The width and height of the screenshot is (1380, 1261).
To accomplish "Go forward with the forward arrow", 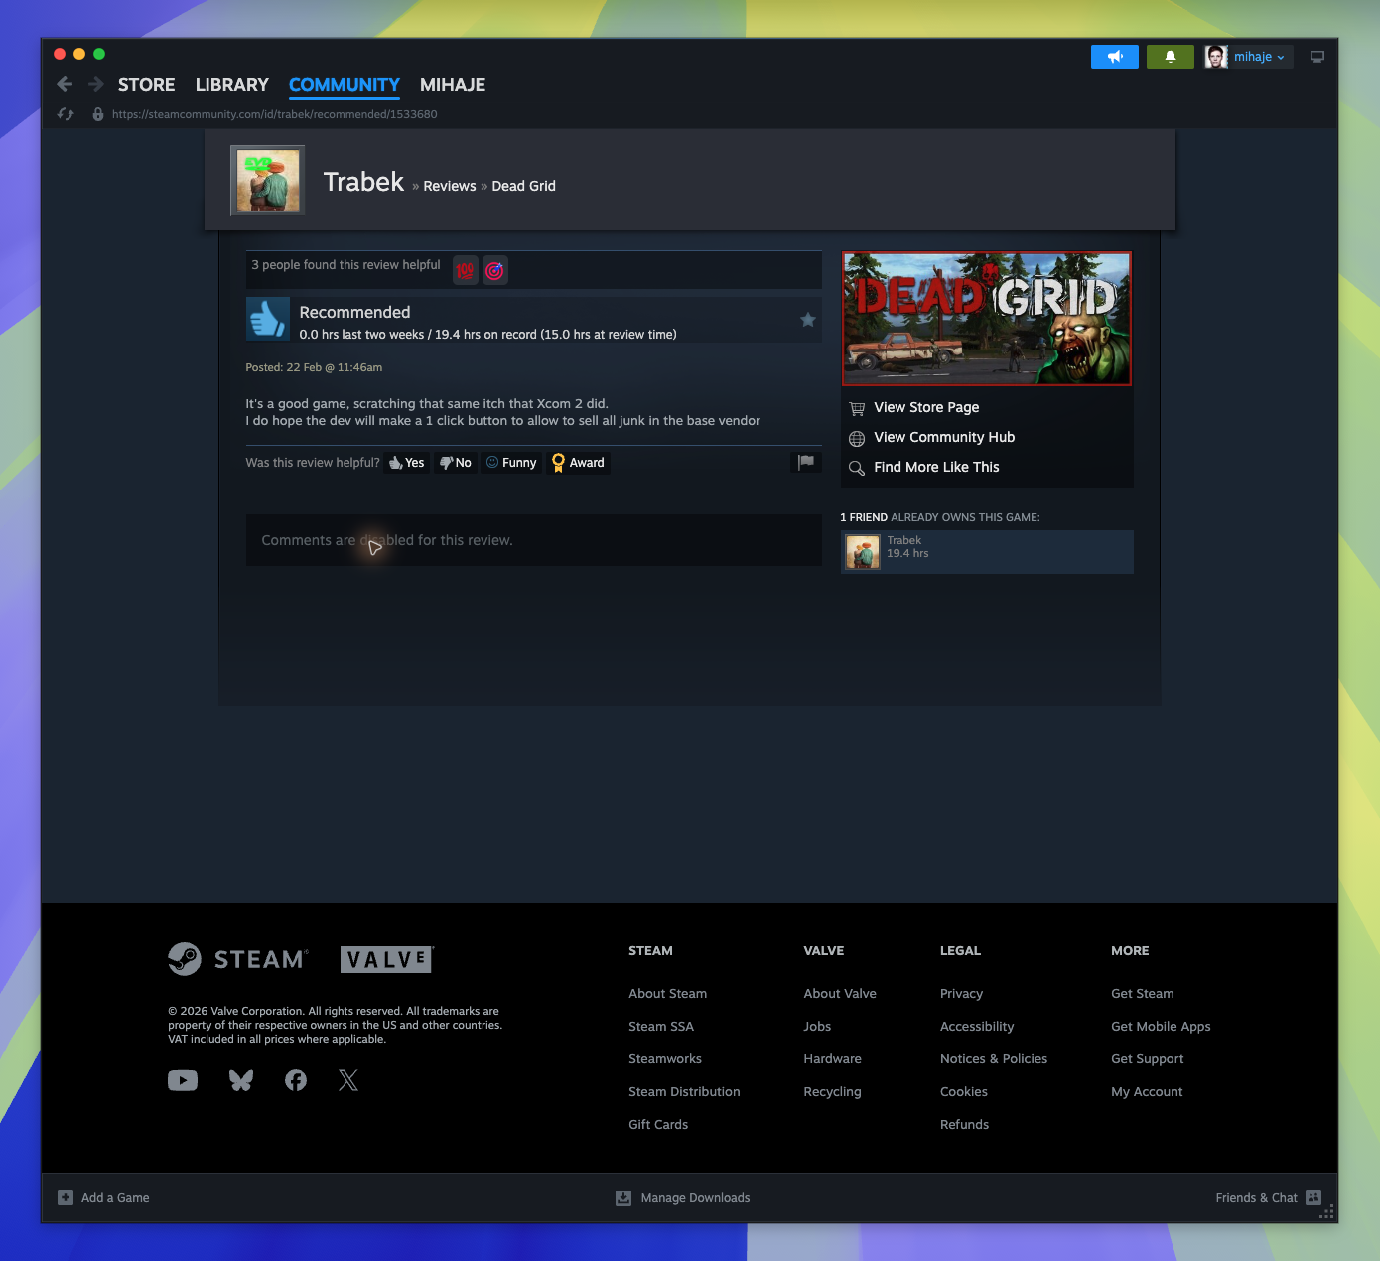I will 96,85.
